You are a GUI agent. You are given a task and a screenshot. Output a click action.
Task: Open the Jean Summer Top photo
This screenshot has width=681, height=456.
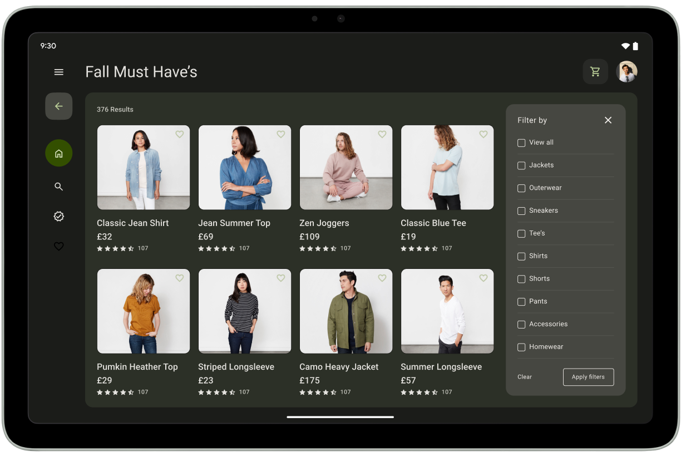coord(245,168)
